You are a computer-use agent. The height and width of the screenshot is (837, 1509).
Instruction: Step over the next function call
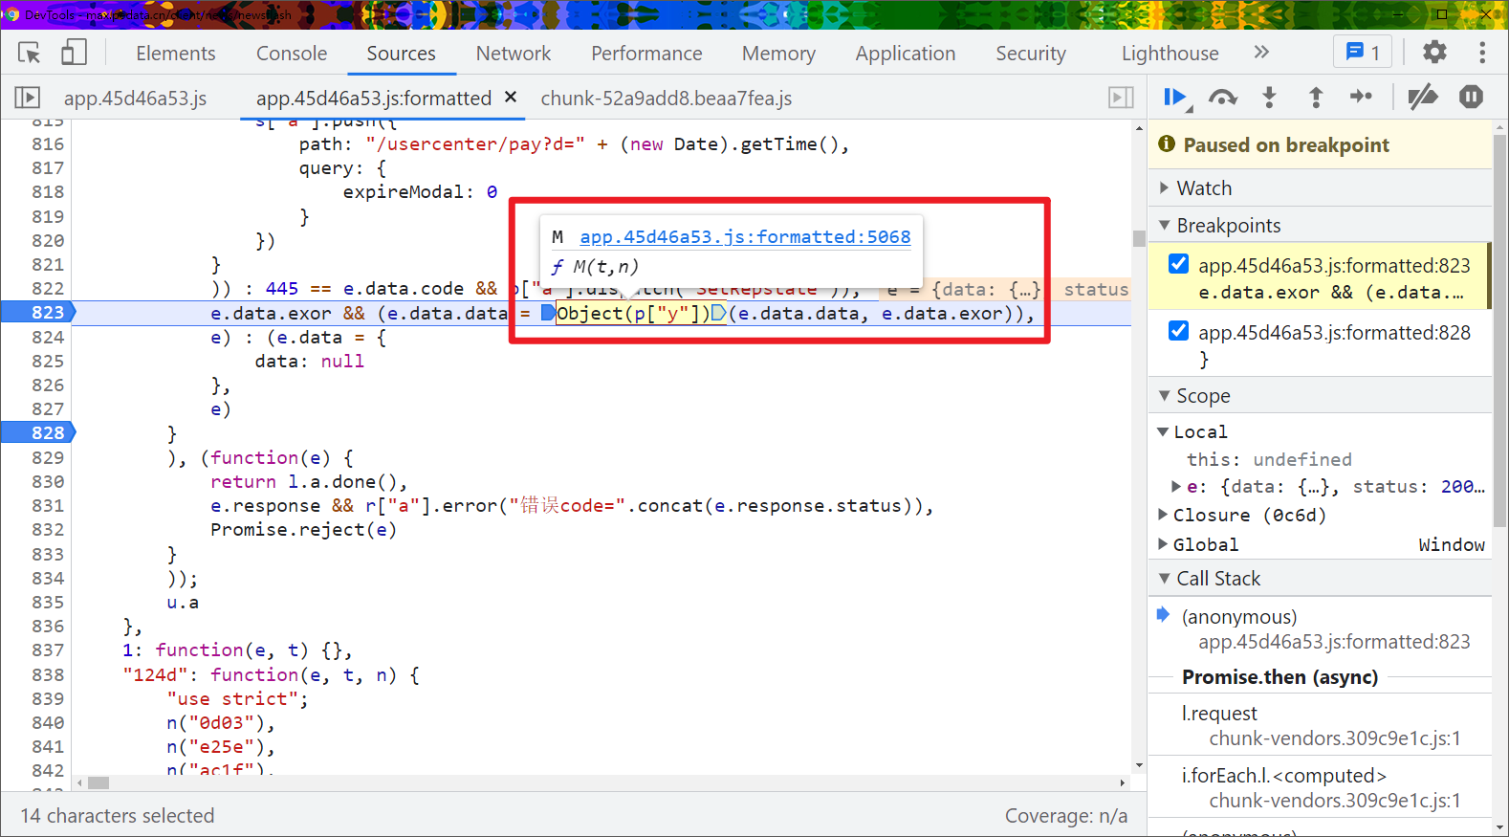click(x=1222, y=97)
